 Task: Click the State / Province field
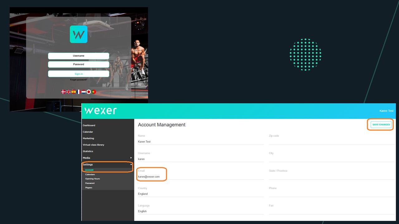pyautogui.click(x=332, y=177)
